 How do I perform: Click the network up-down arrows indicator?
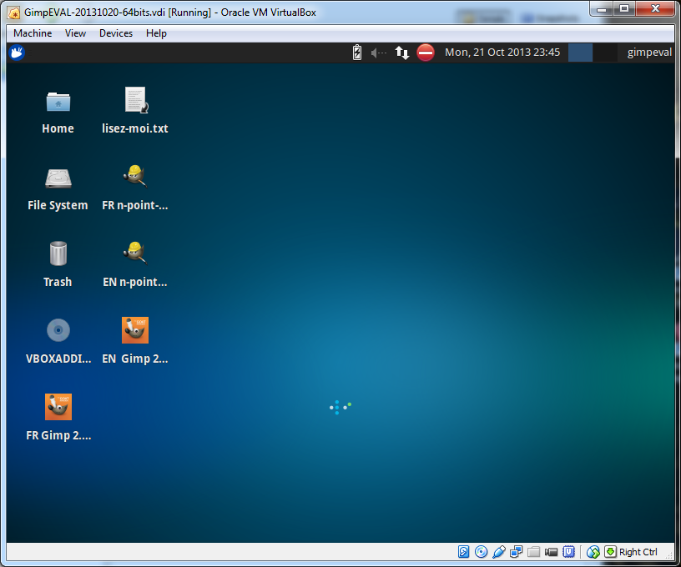(x=401, y=53)
